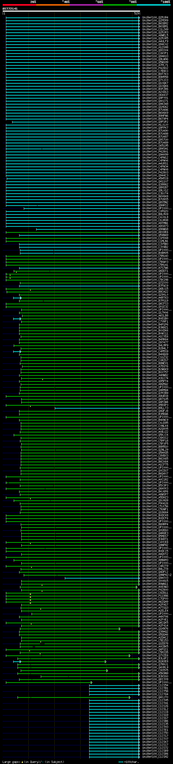Click the =100char. scale legend
Viewport: 173px width, 764px height.
128,762
